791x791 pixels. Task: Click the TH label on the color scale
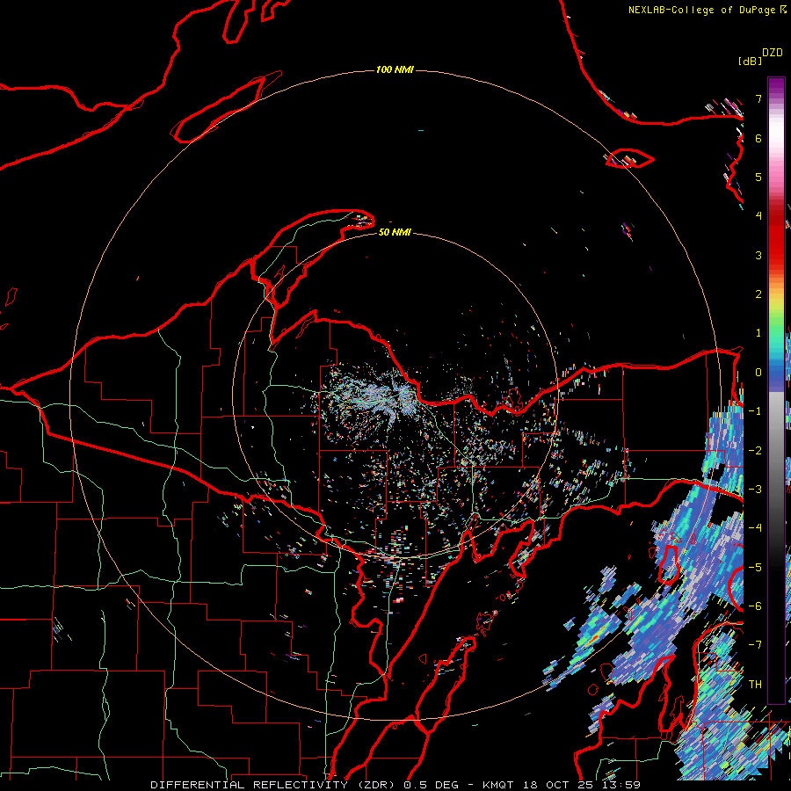[x=755, y=685]
